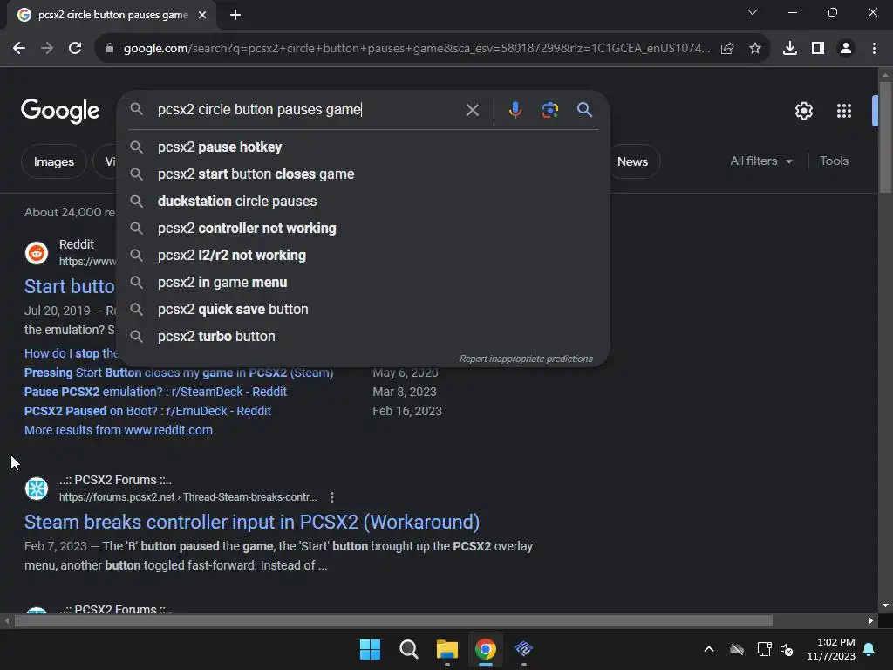Viewport: 893px width, 670px height.
Task: Open Google Lens image search
Action: point(549,109)
